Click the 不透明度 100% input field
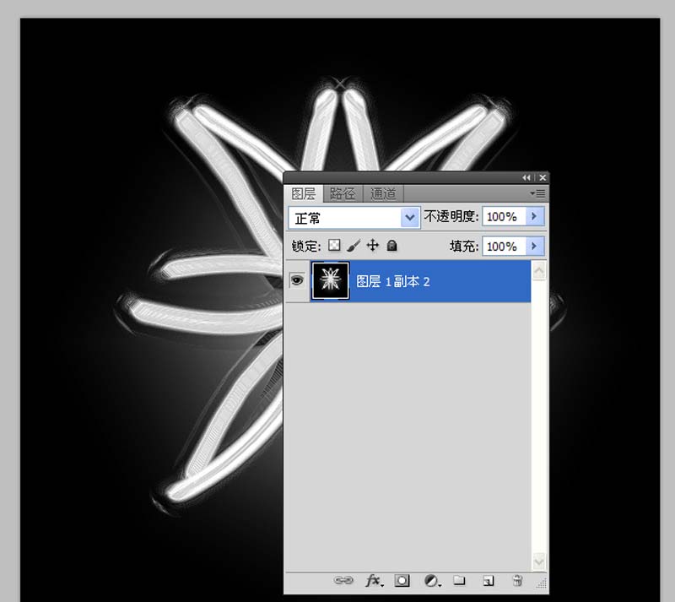Screen dimensions: 675x602 point(504,216)
